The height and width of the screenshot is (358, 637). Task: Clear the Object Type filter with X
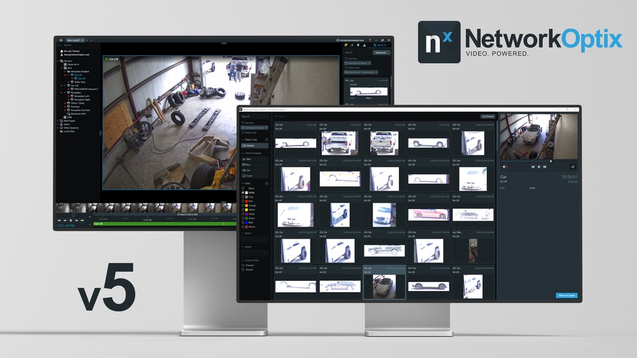coord(266,140)
